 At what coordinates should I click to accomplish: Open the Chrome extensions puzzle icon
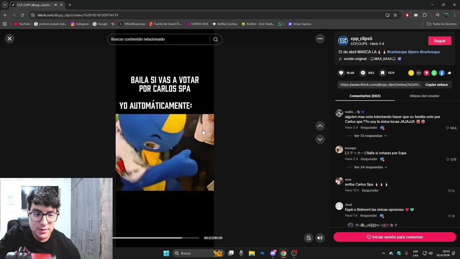coord(424,15)
